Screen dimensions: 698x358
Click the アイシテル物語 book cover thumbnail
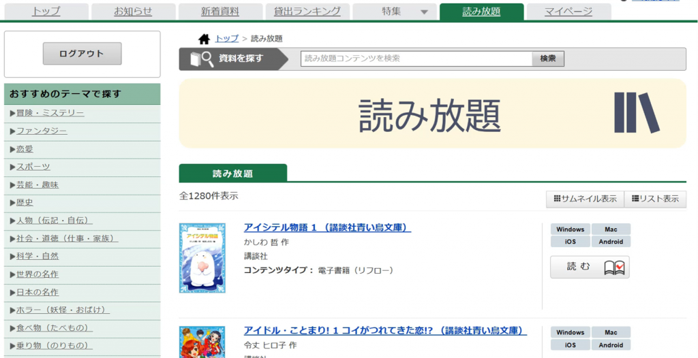pos(202,258)
